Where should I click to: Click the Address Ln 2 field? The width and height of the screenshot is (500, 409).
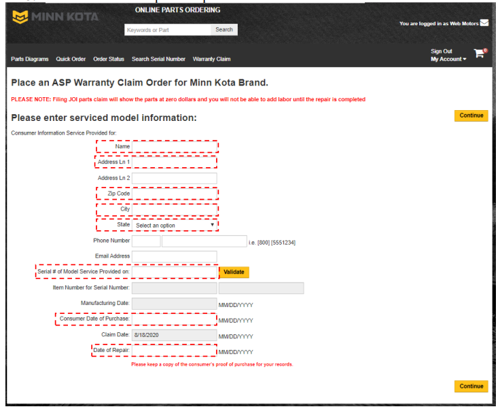pyautogui.click(x=175, y=178)
